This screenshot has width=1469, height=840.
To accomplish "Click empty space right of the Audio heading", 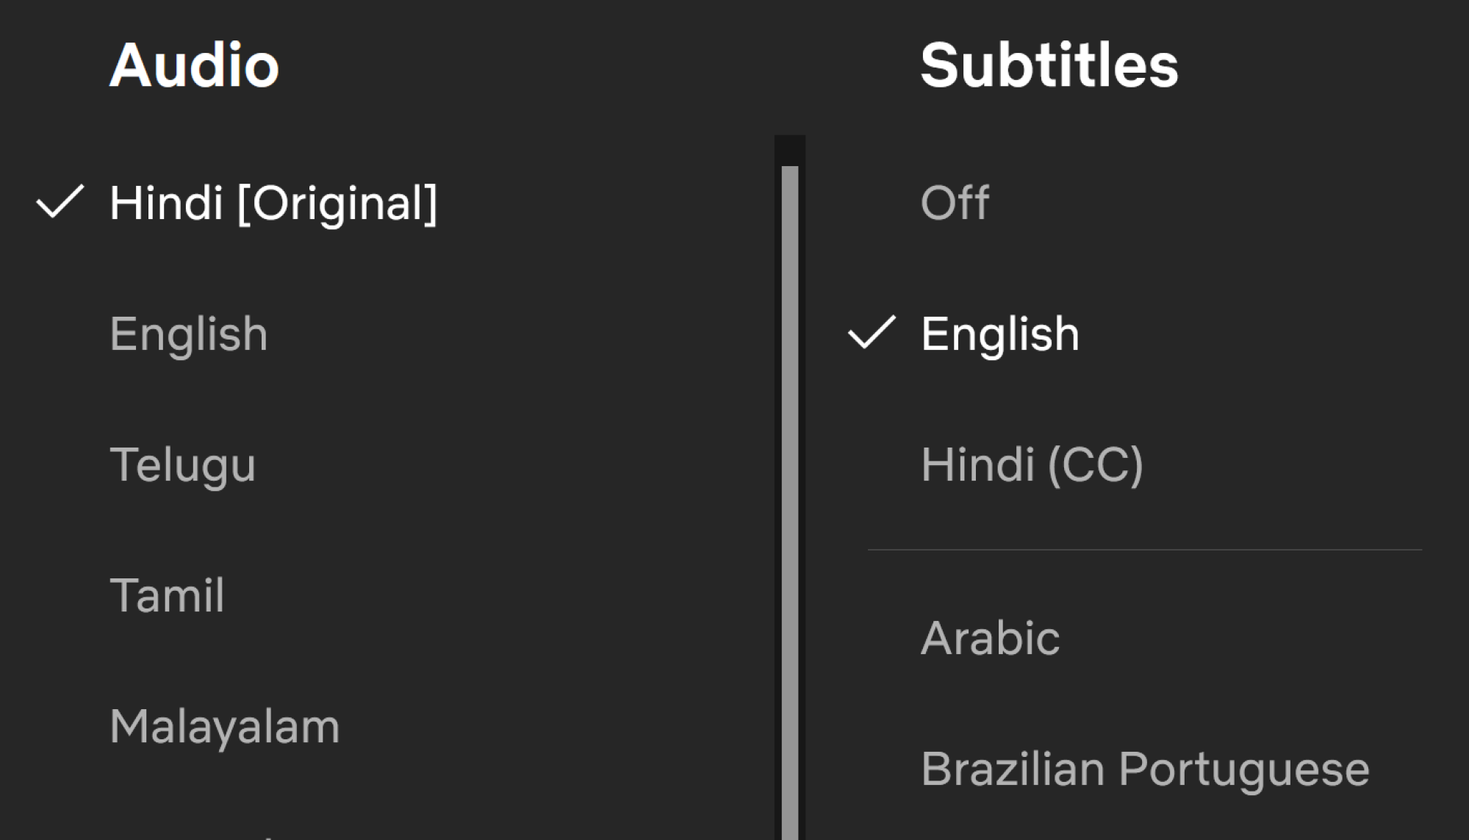I will tap(514, 65).
